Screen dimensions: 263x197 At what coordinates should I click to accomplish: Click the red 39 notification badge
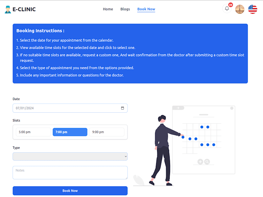pyautogui.click(x=231, y=5)
